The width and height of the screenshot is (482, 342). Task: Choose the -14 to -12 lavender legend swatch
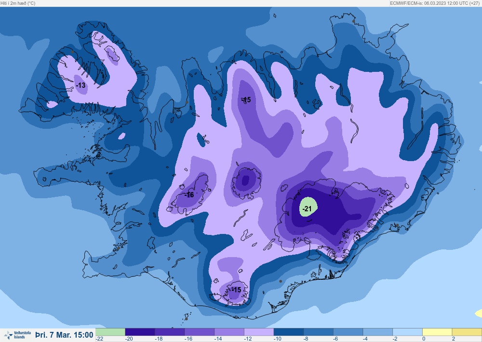click(x=229, y=332)
